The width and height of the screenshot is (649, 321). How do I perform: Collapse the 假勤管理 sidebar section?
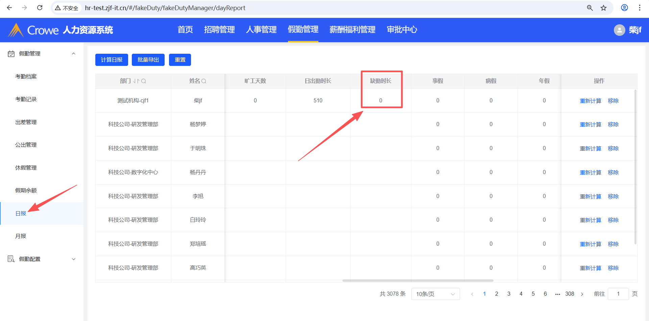73,54
